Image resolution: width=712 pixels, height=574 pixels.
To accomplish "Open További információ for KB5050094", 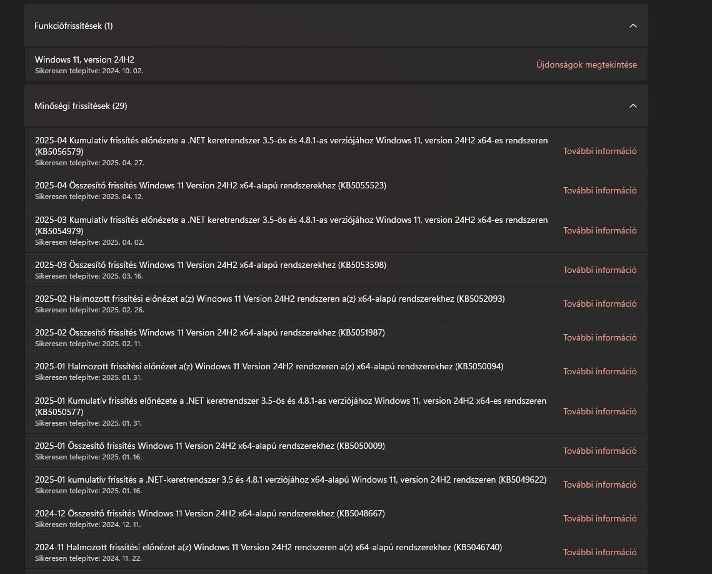I will [599, 372].
